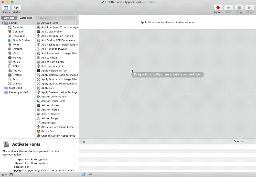Toggle the description pane visibility button

tap(11, 175)
